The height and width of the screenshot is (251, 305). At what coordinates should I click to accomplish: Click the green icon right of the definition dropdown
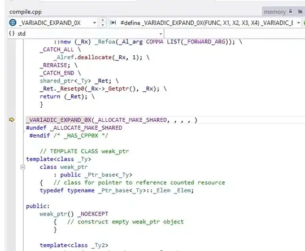pos(304,23)
